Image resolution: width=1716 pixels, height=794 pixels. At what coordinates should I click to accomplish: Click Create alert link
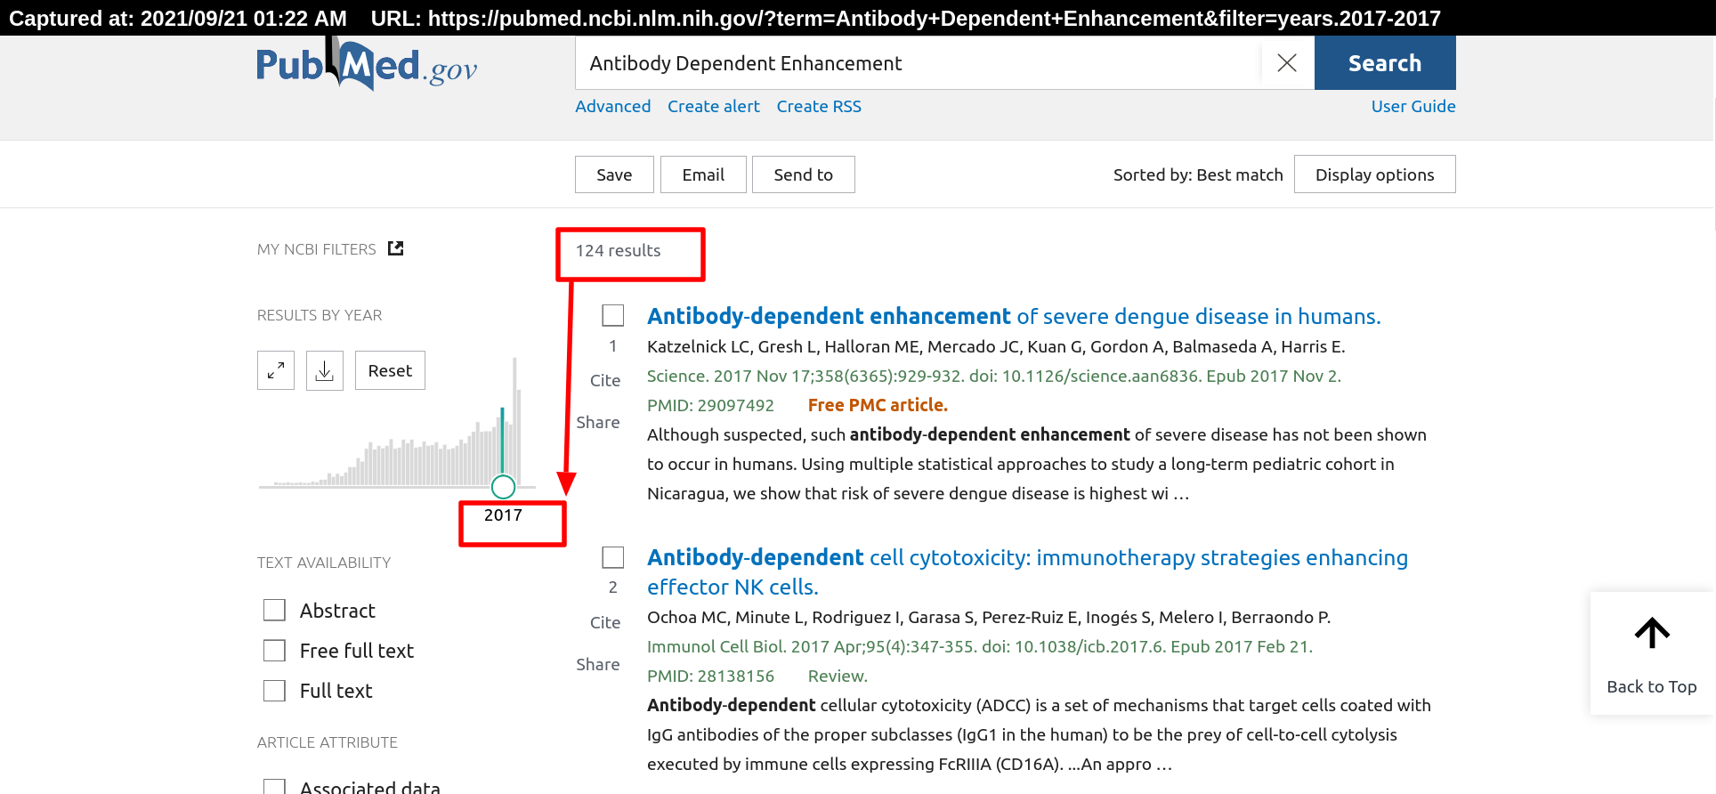pyautogui.click(x=714, y=106)
